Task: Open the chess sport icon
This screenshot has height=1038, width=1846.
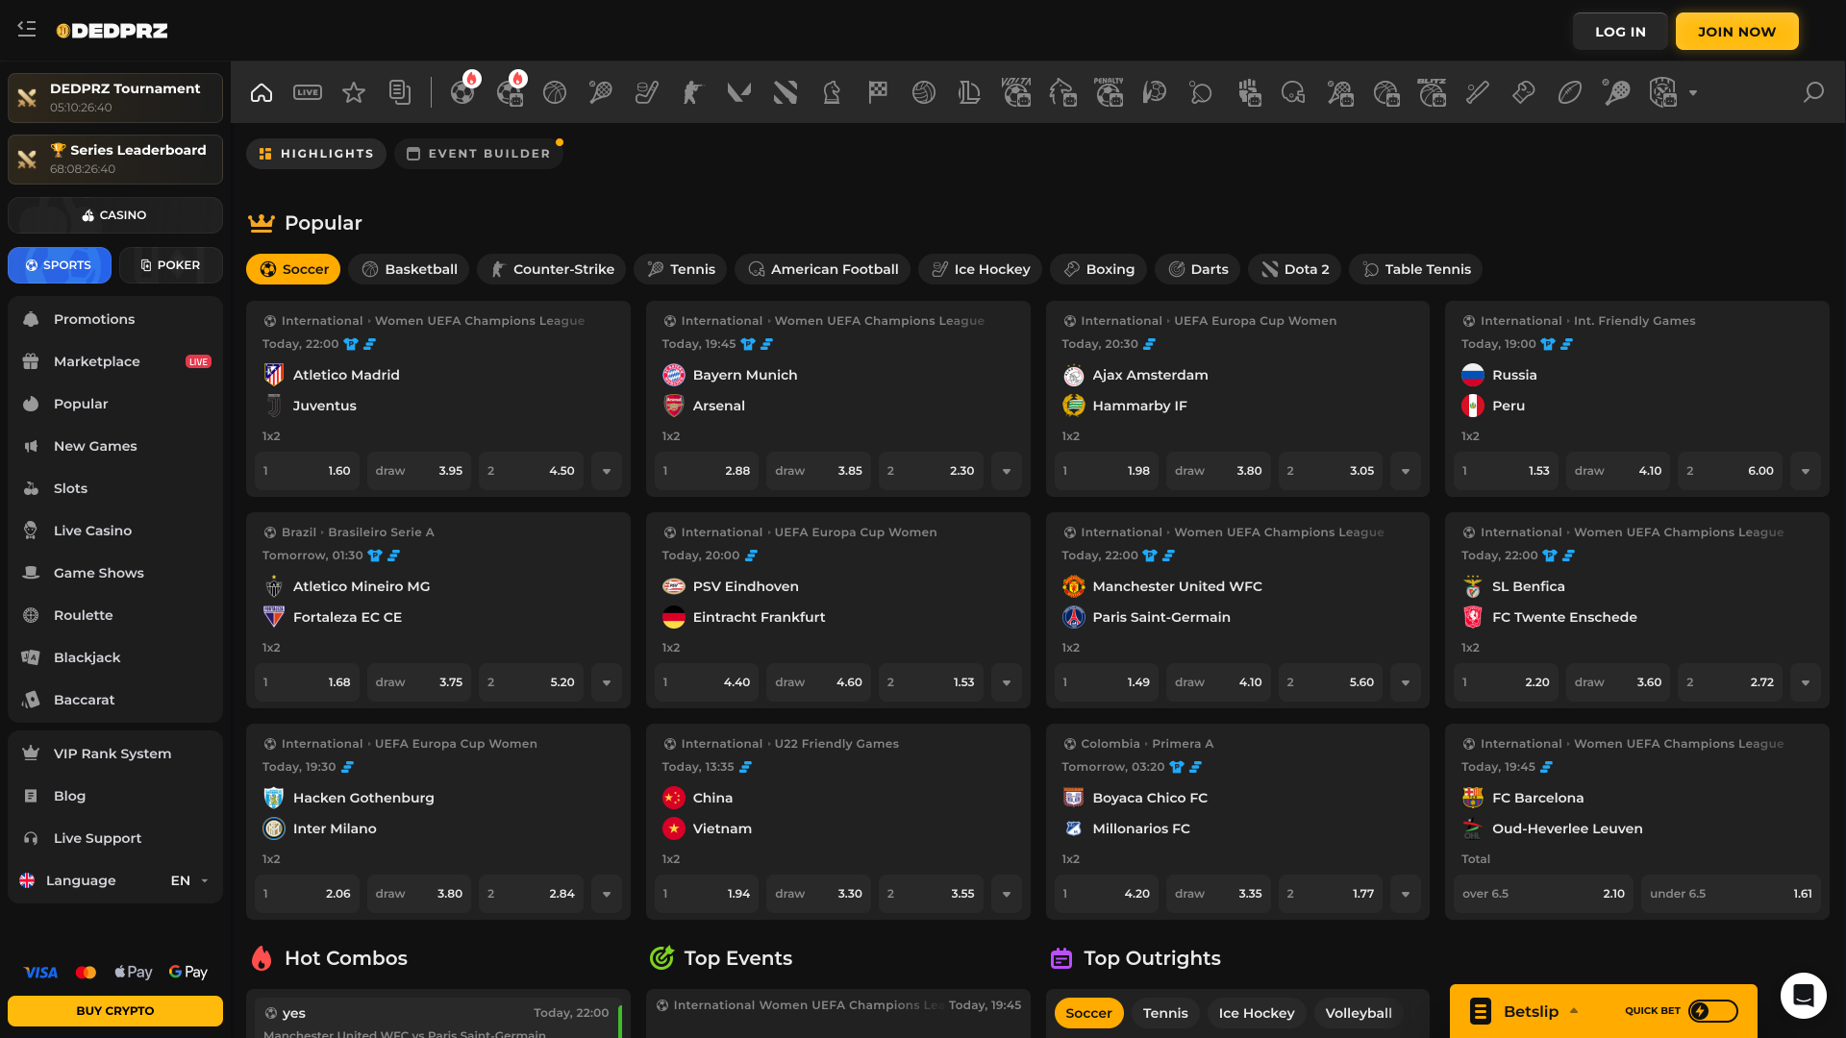Action: [x=832, y=92]
